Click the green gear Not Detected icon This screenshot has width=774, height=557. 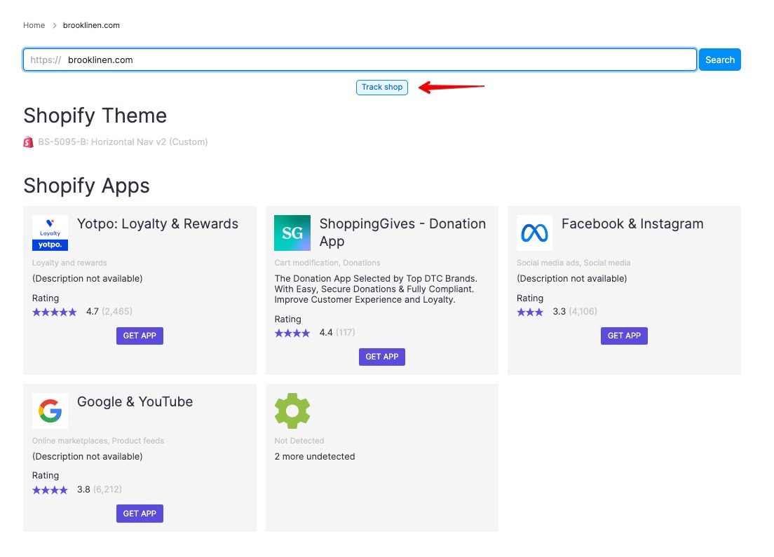tap(292, 411)
